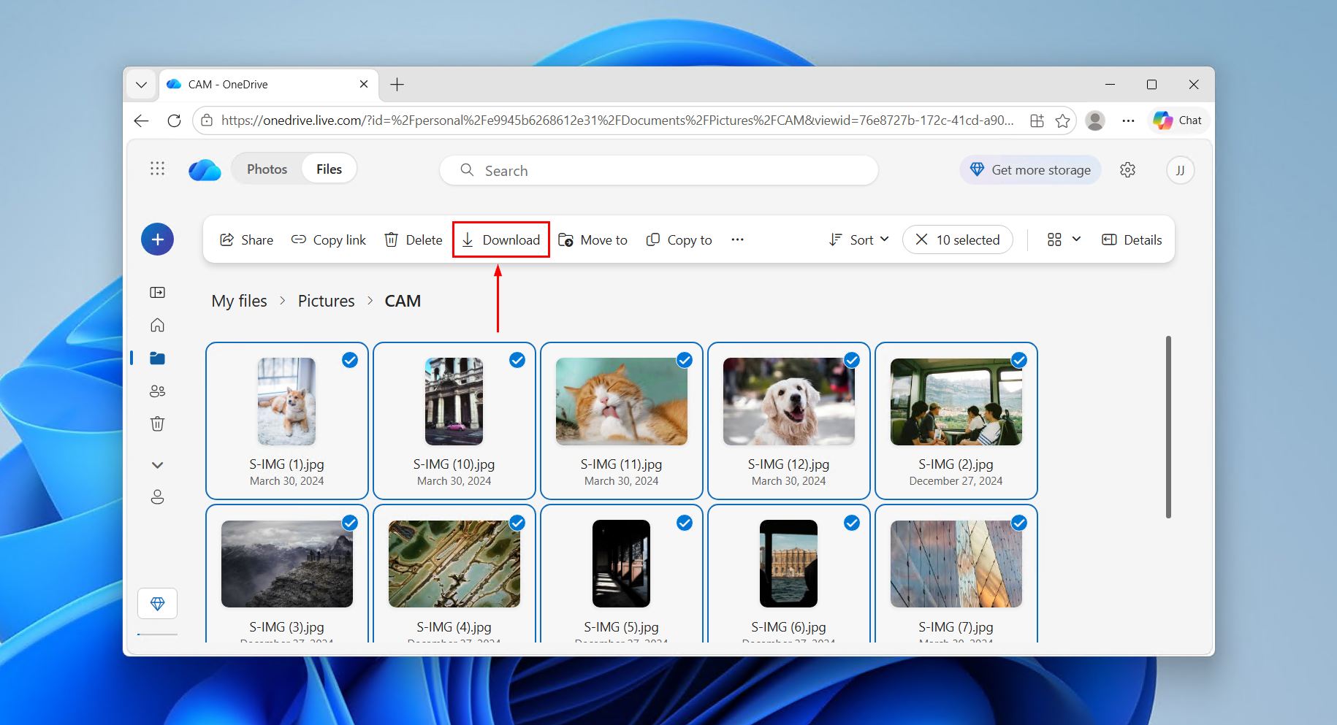Share the selected files

(x=246, y=239)
